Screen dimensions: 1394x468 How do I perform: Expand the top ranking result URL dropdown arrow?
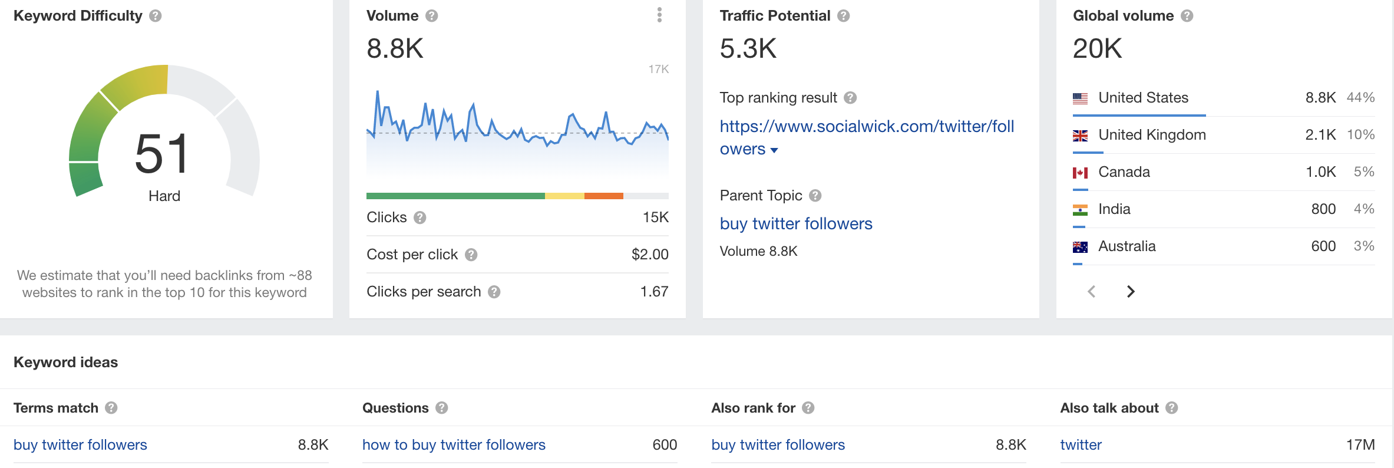pos(774,150)
